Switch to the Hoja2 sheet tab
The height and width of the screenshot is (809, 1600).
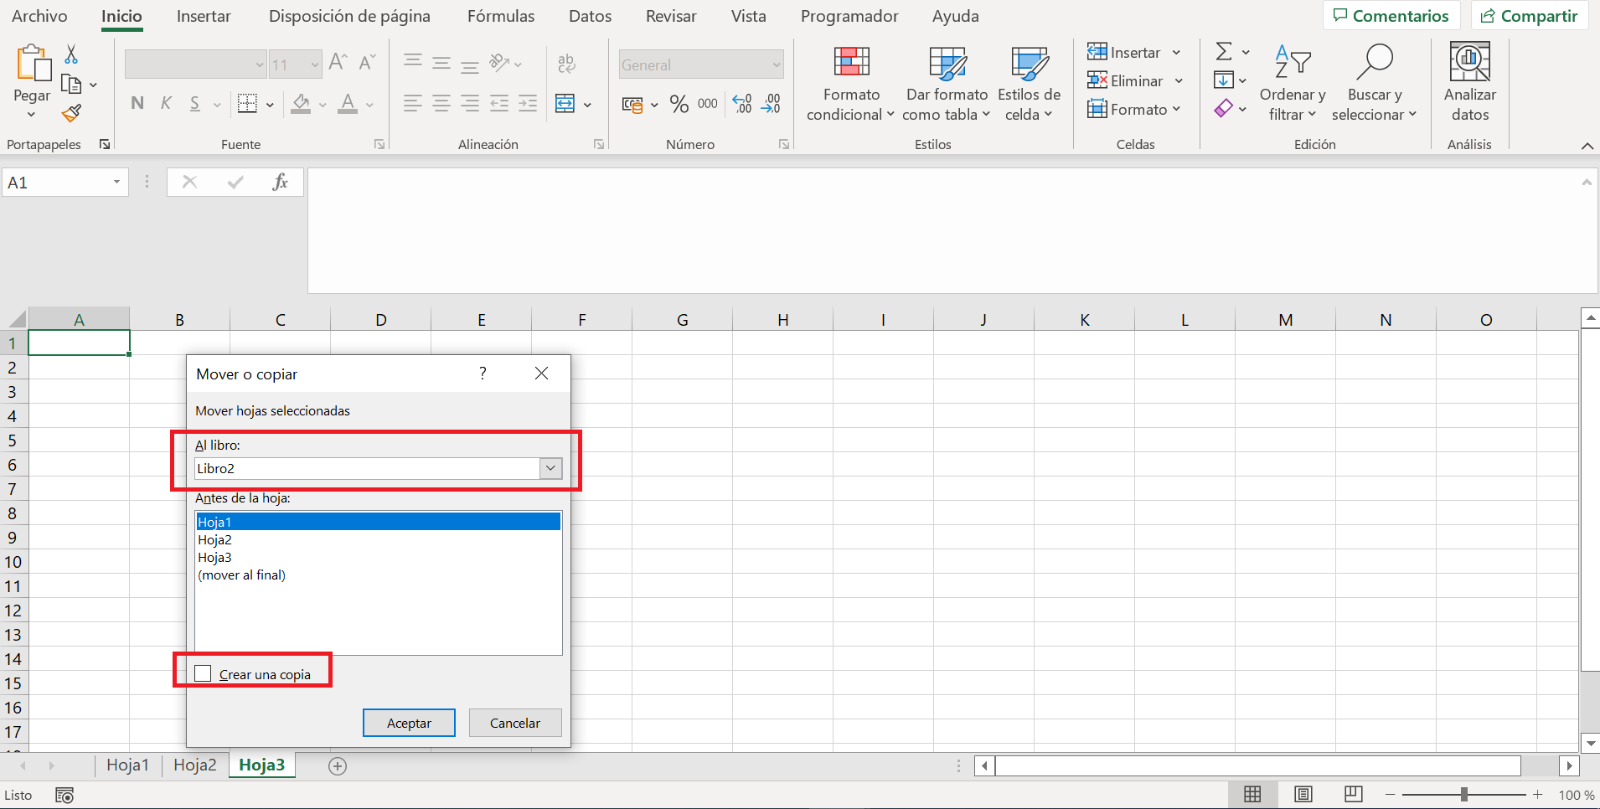coord(194,765)
